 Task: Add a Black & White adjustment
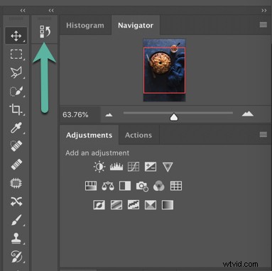pos(125,186)
